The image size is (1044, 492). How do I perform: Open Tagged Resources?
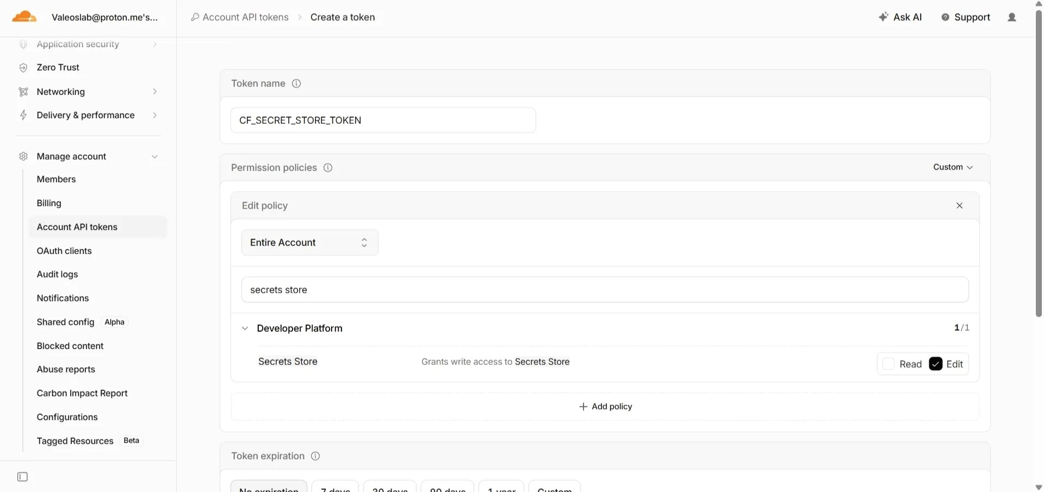(75, 441)
